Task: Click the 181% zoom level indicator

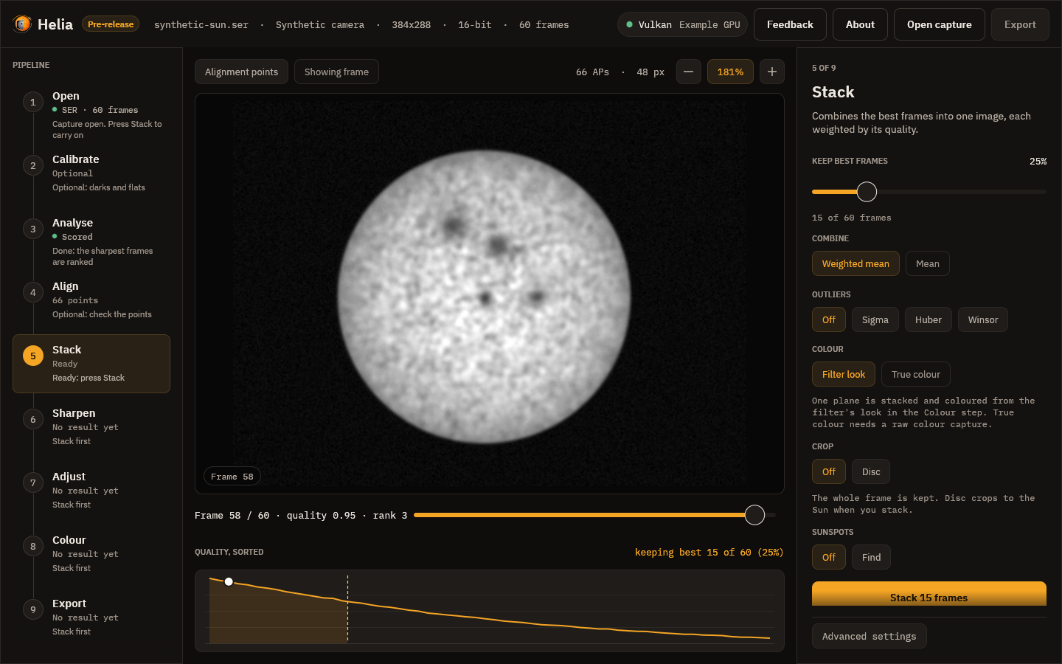Action: click(730, 72)
